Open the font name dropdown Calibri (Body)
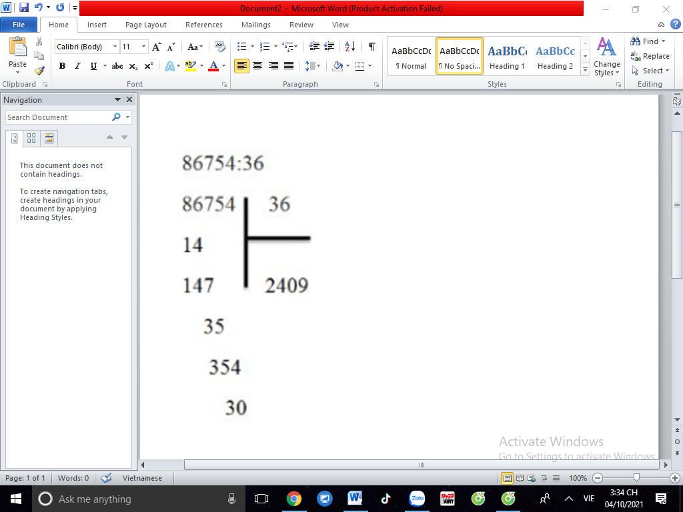 (x=115, y=47)
